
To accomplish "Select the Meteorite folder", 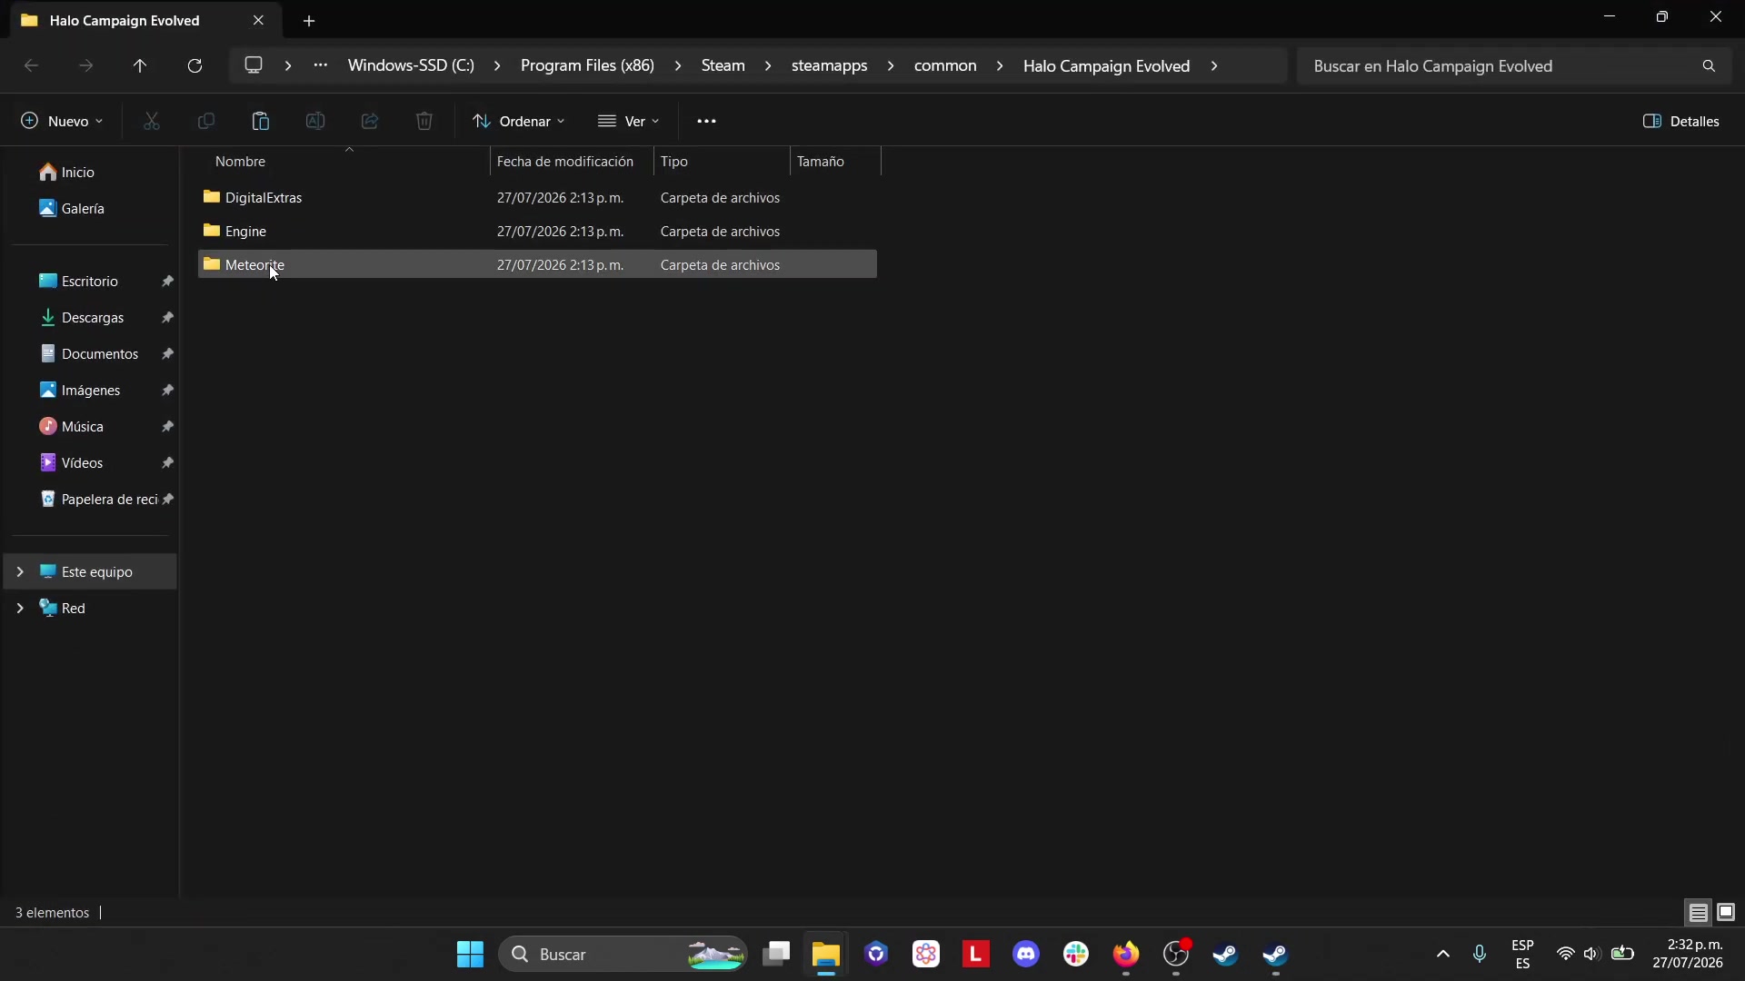I will [x=537, y=264].
